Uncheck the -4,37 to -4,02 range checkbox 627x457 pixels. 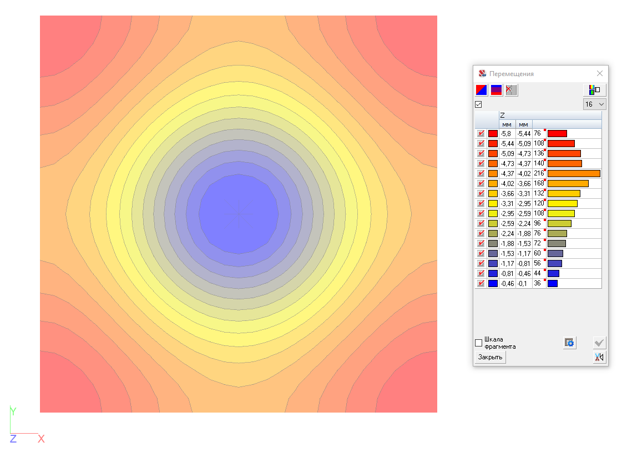pyautogui.click(x=481, y=174)
